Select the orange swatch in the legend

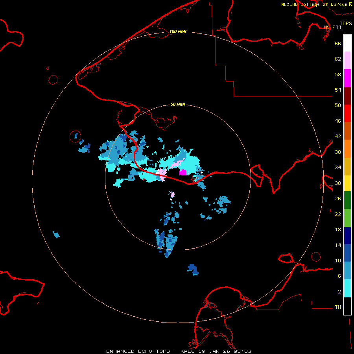(347, 149)
